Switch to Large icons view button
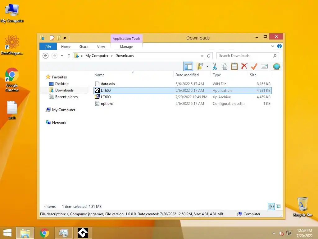 click(x=278, y=207)
